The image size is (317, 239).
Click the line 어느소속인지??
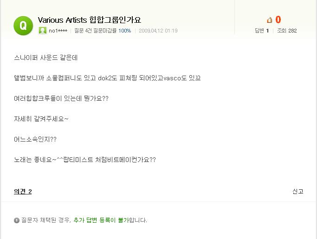[x=35, y=139]
